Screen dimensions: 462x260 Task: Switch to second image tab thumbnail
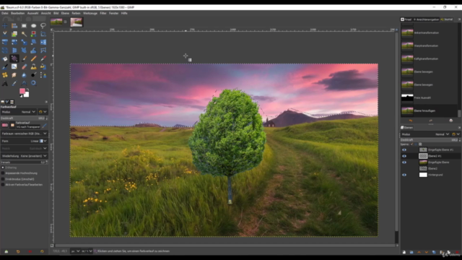point(77,22)
